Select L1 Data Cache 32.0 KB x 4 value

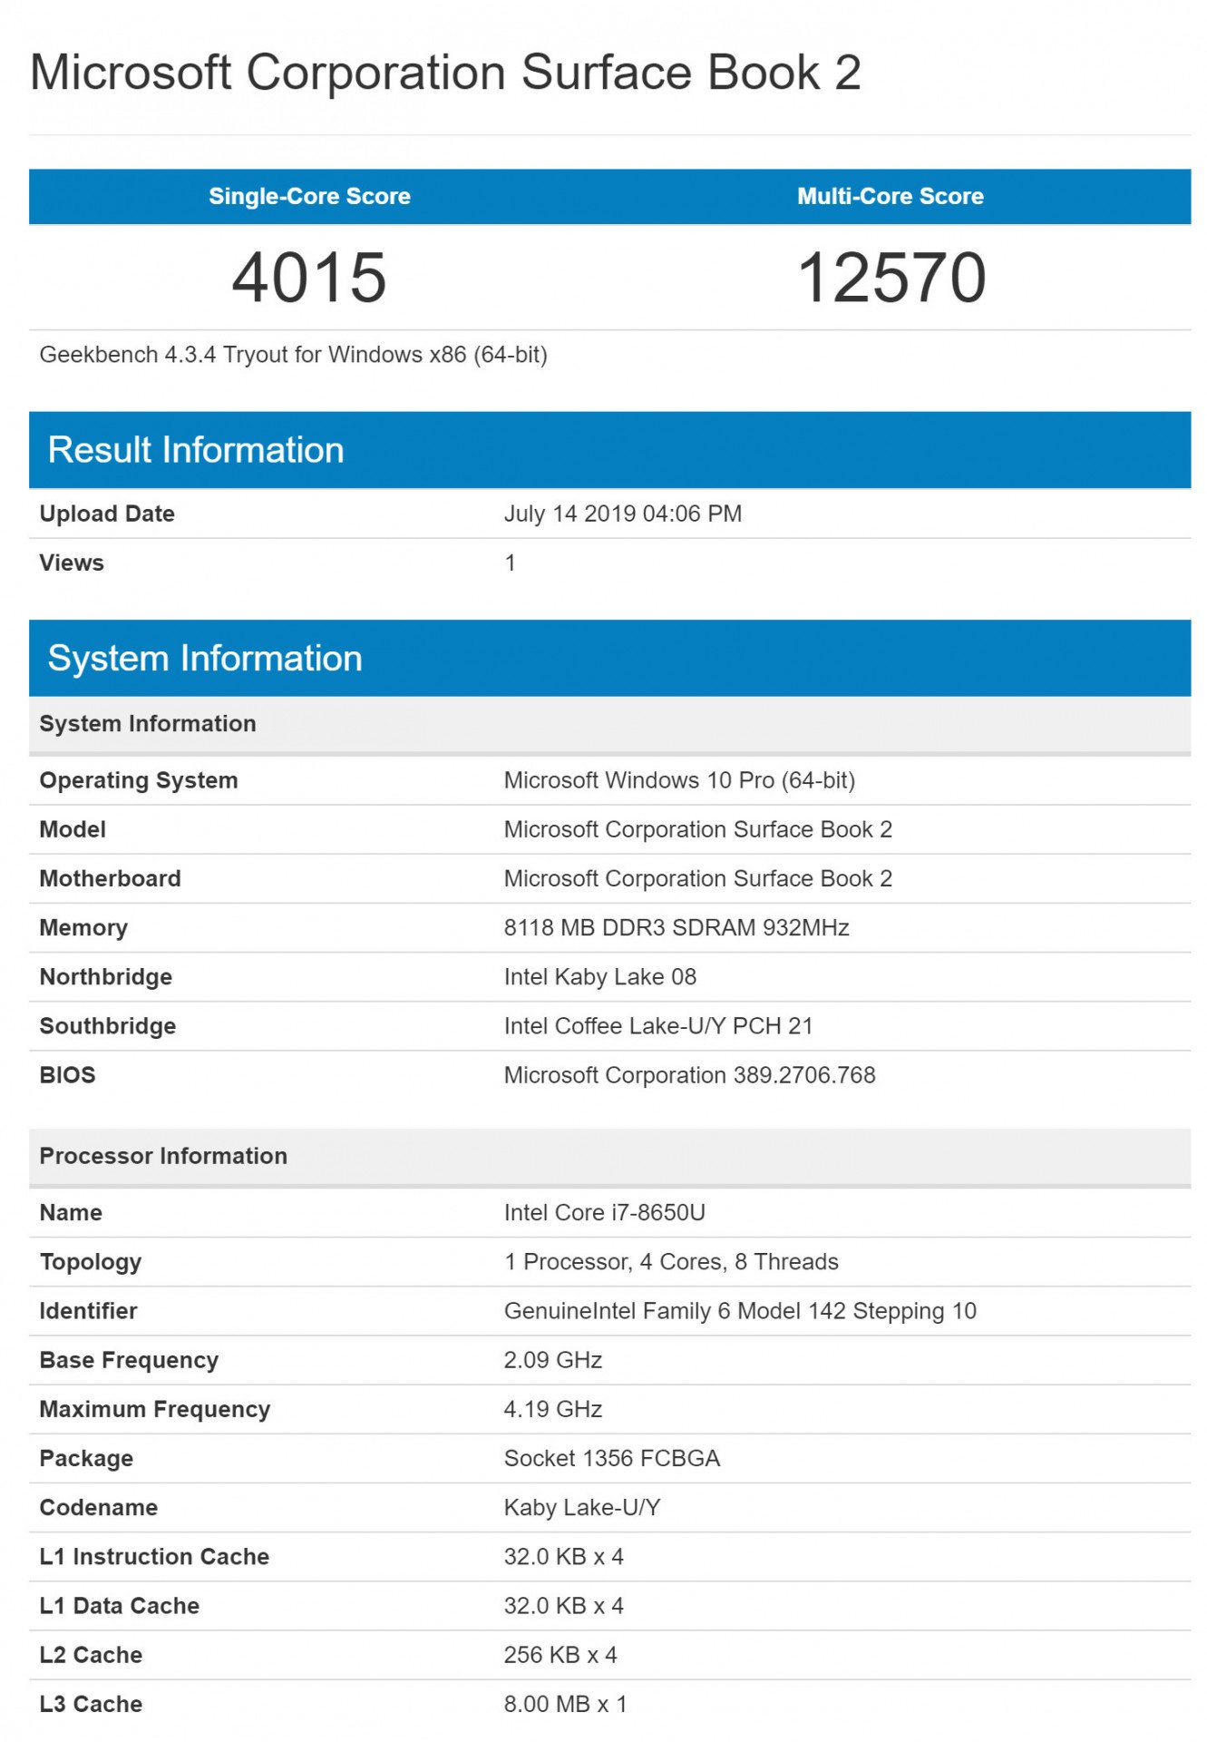click(x=564, y=1606)
